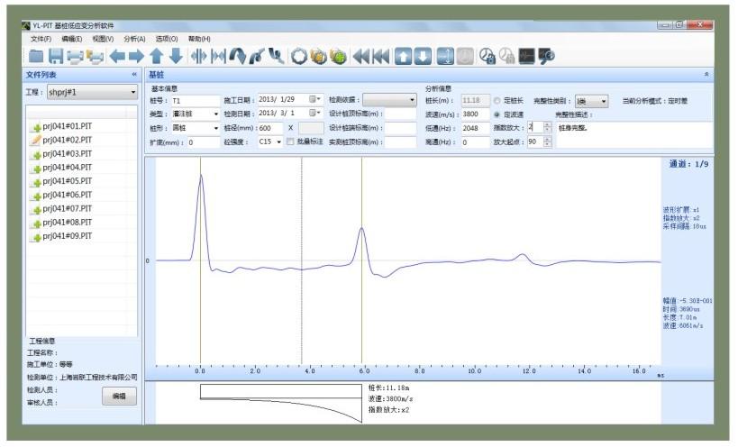Open the 编辑(E) menu
The width and height of the screenshot is (738, 447).
pos(71,39)
